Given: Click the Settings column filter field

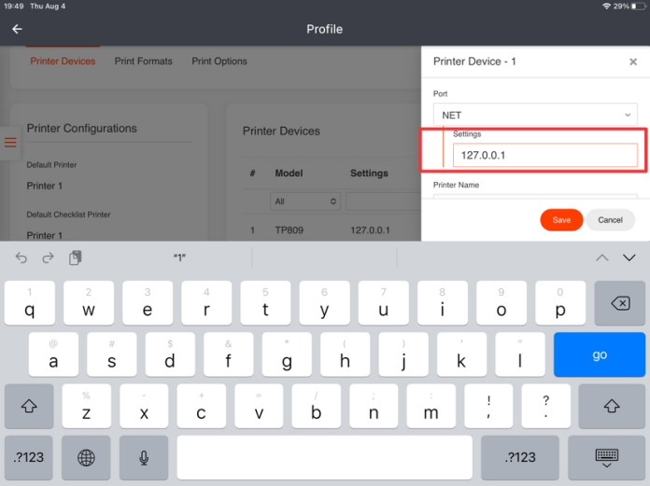Looking at the screenshot, I should (x=384, y=201).
